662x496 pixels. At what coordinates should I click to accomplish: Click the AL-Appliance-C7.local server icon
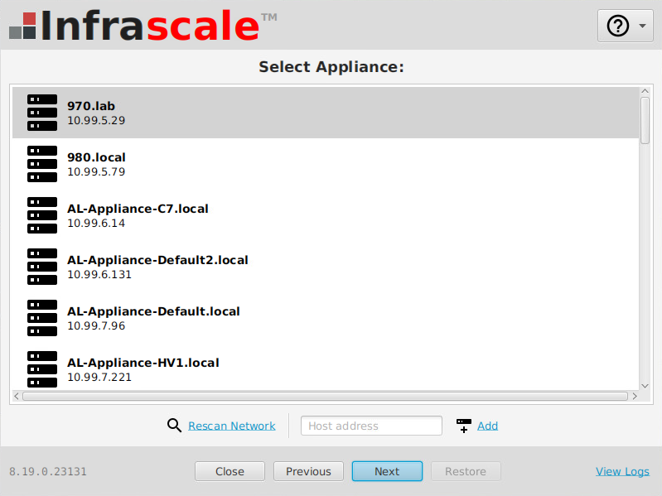coord(42,215)
